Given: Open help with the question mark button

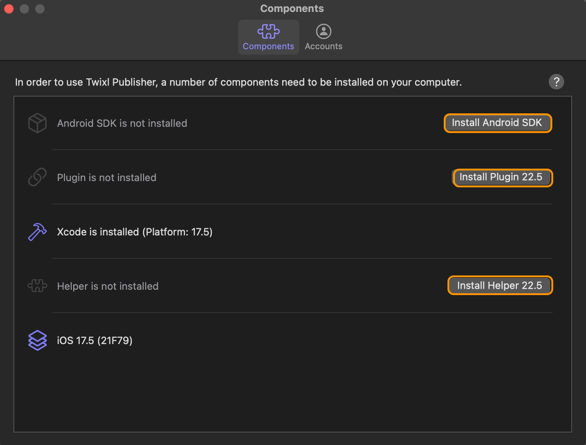Looking at the screenshot, I should [556, 82].
